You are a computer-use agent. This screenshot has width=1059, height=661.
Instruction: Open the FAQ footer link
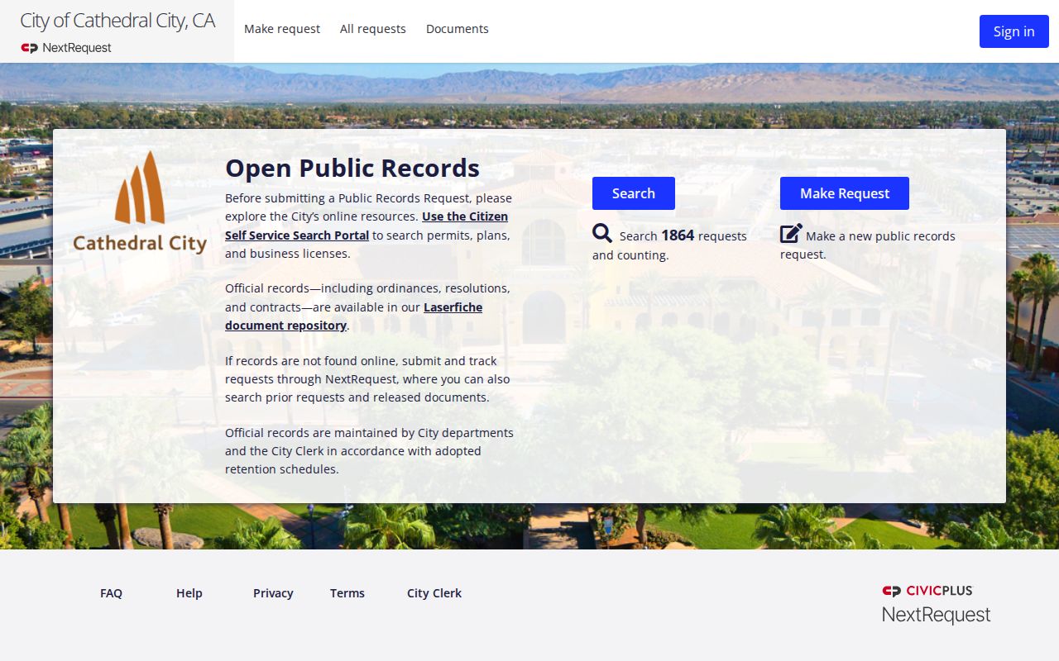point(111,593)
